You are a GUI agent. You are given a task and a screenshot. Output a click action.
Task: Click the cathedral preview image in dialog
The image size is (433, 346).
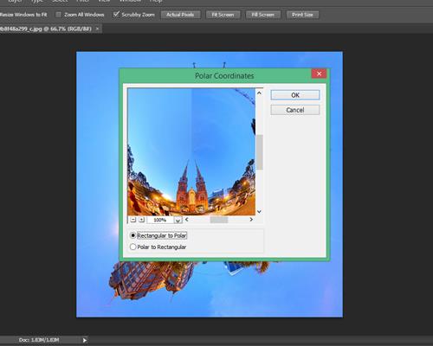(x=191, y=151)
